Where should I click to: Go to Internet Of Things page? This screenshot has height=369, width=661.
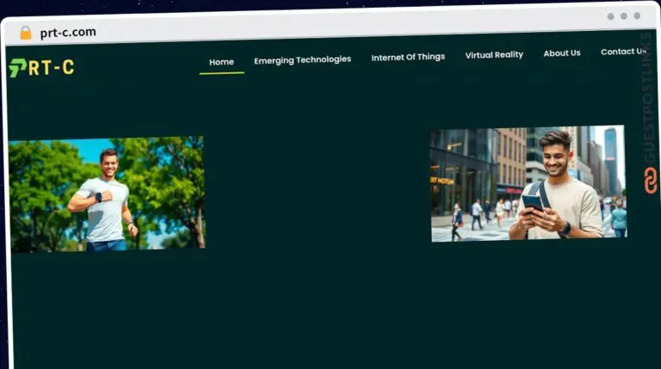point(408,57)
